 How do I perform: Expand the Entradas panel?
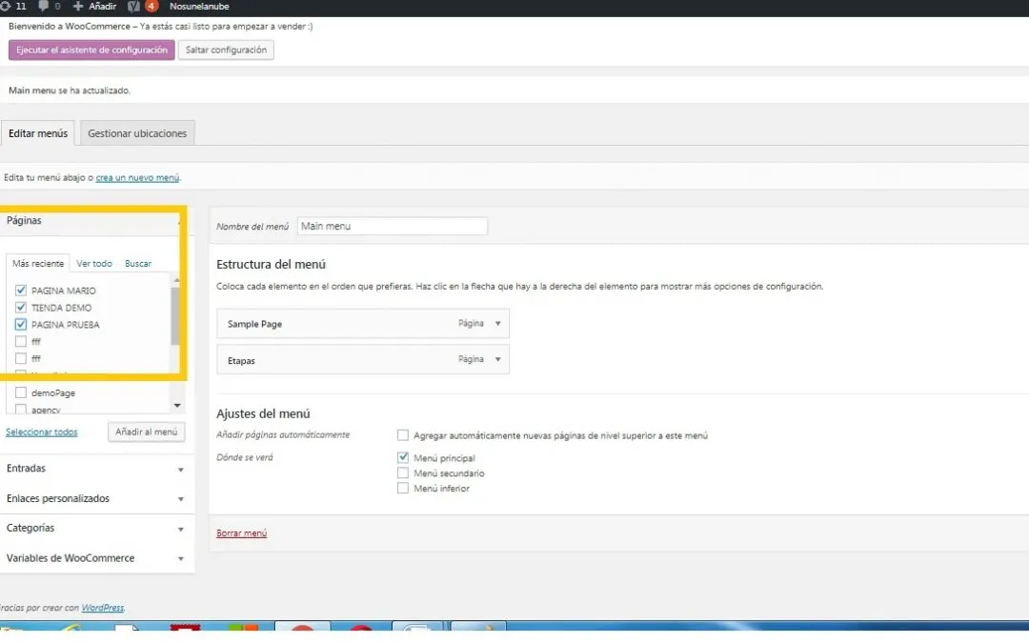(180, 469)
